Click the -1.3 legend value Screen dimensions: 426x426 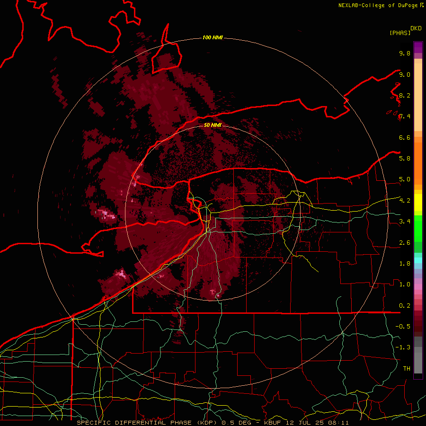(x=403, y=347)
